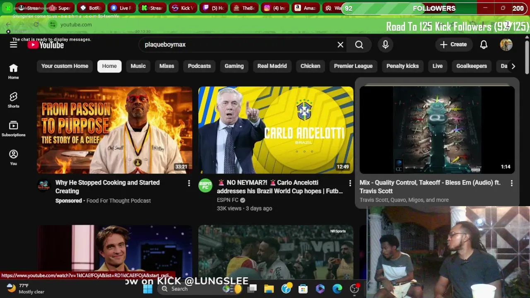Viewport: 530px width, 298px height.
Task: Select the Real Madrid filter chip
Action: click(272, 66)
